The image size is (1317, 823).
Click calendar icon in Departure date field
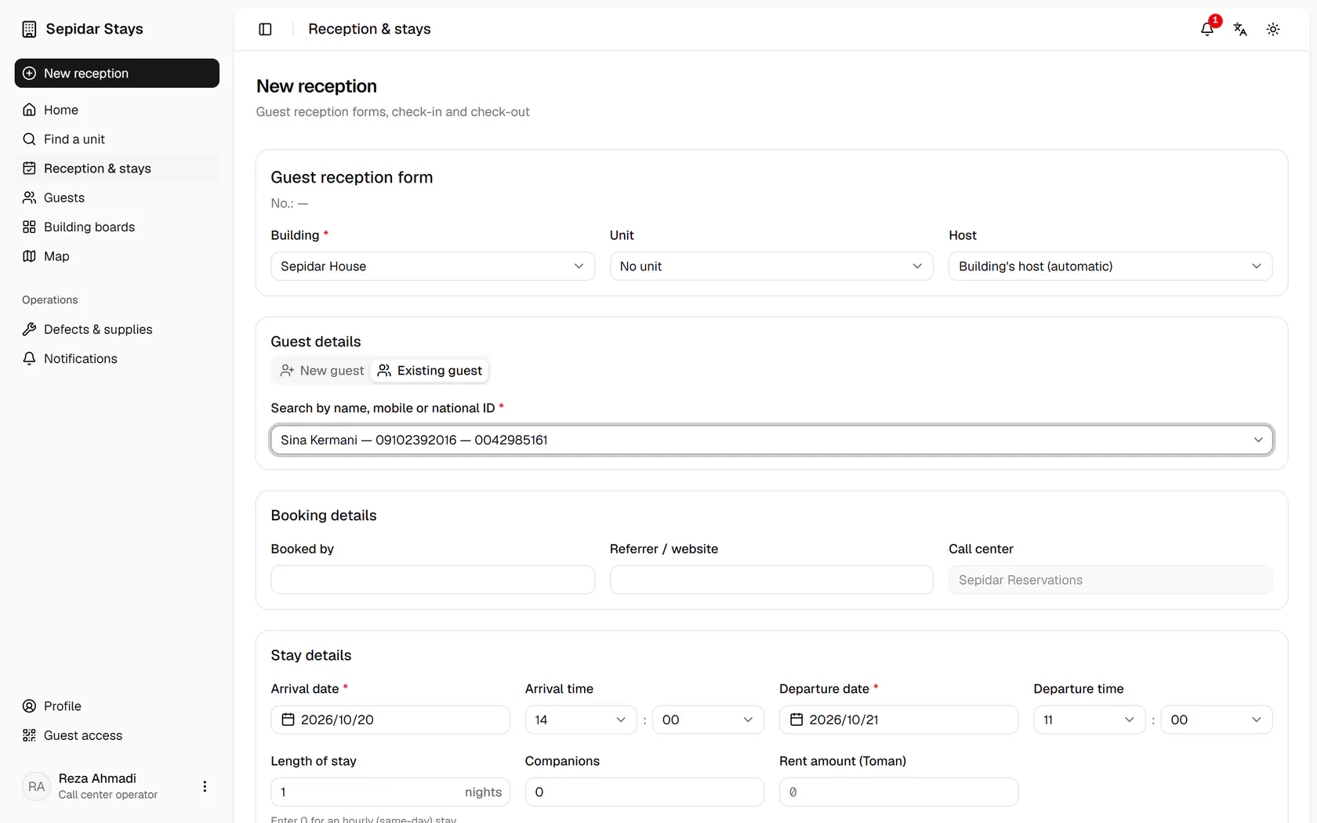(x=796, y=720)
